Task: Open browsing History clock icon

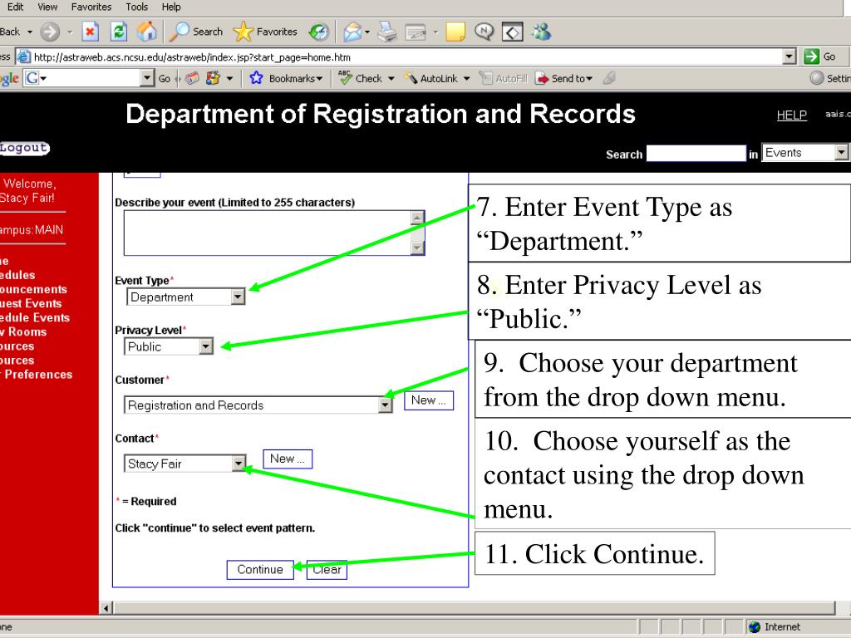Action: pyautogui.click(x=318, y=32)
